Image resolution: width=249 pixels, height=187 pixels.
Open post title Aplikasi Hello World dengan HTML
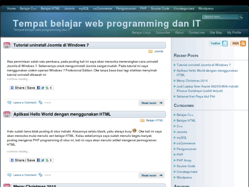click(62, 114)
